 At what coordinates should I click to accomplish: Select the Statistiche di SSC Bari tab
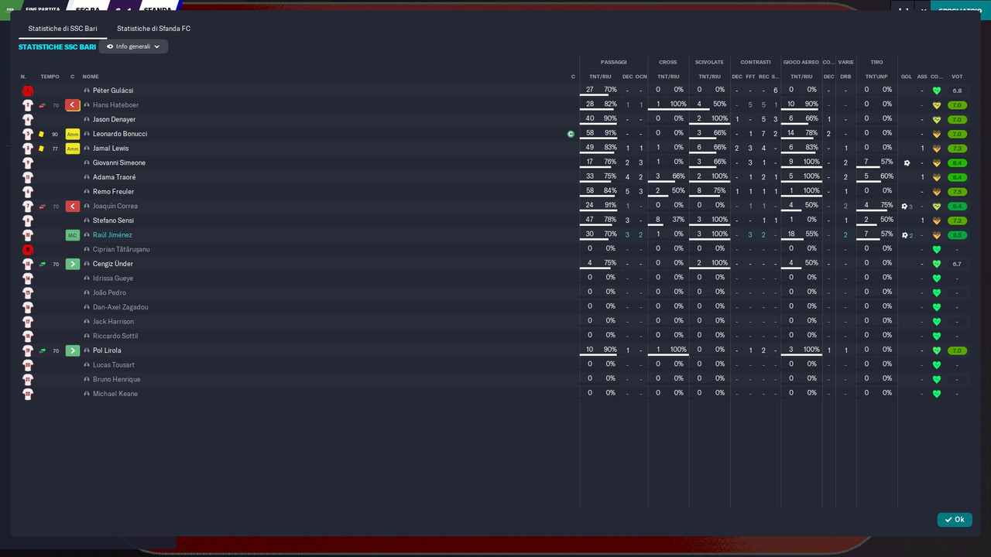pos(63,29)
